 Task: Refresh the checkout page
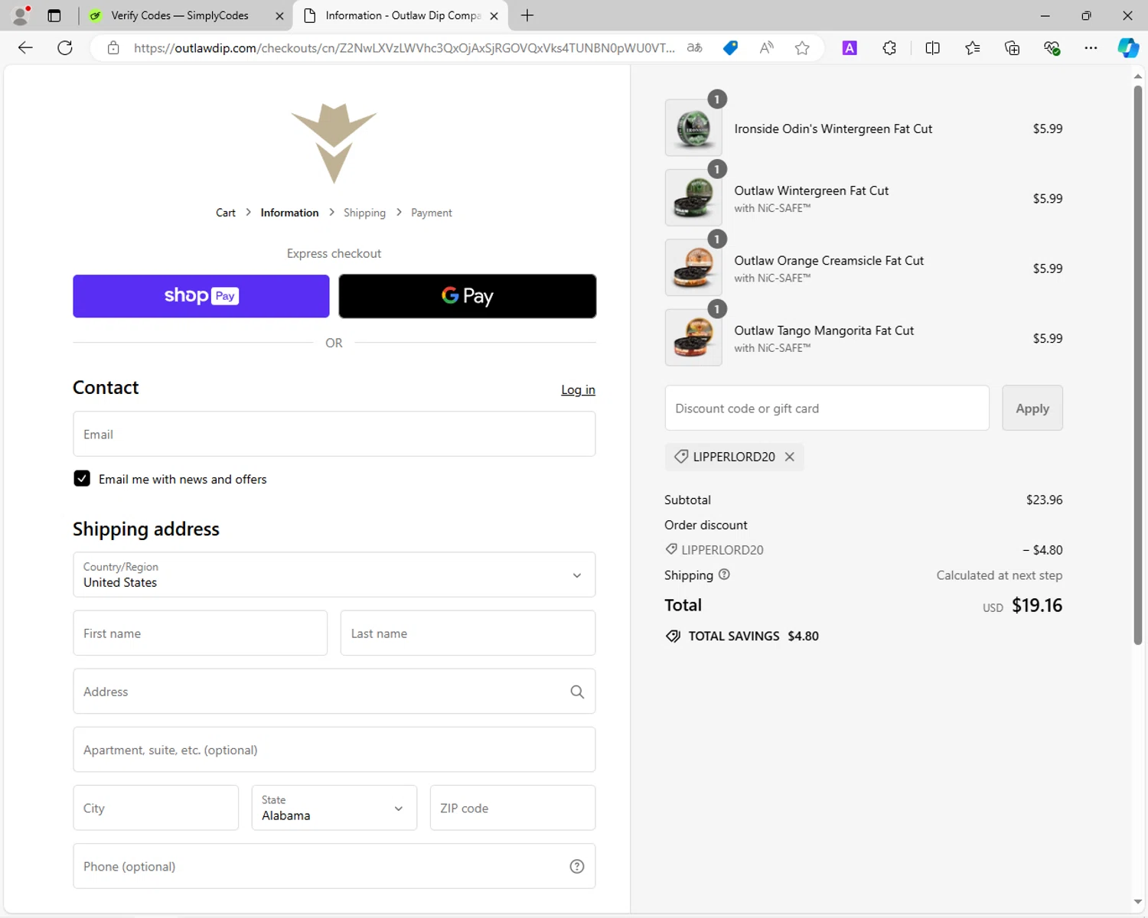coord(65,48)
